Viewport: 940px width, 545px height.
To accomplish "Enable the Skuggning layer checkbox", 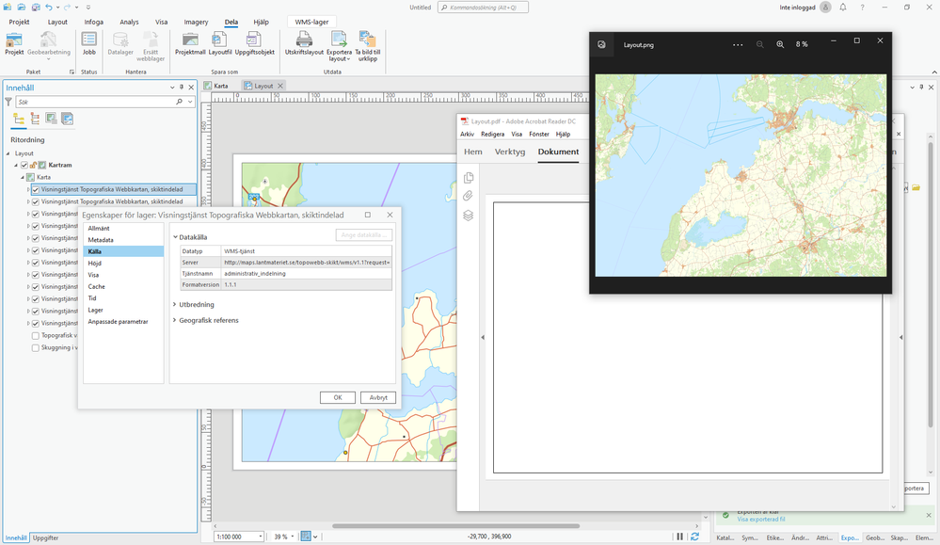I will (x=36, y=347).
